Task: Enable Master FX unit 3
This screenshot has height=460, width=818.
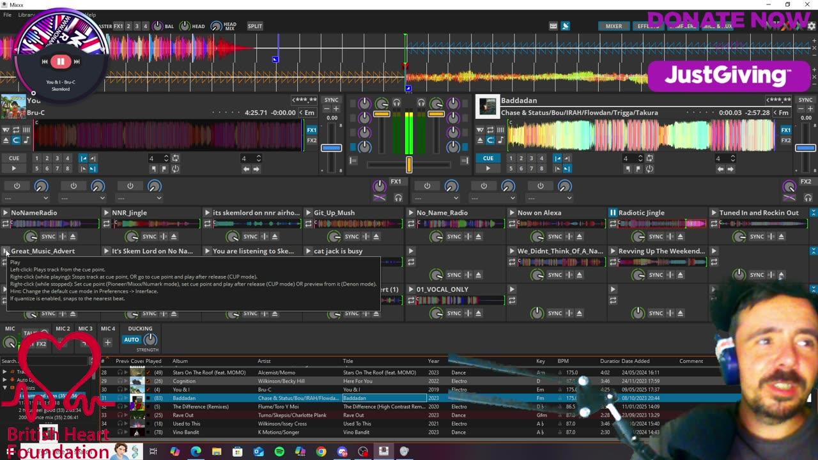Action: 136,26
